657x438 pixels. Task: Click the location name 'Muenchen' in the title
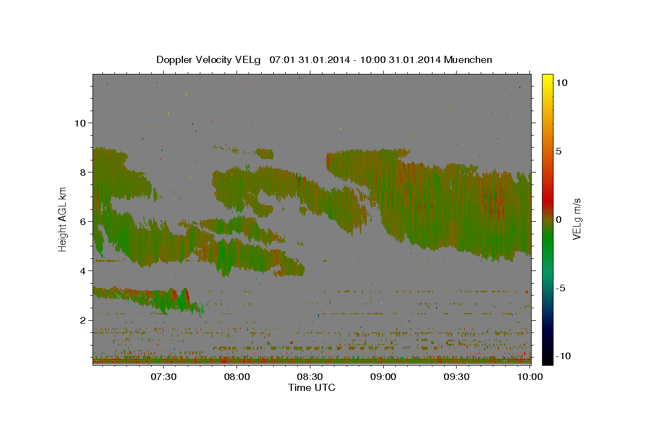tap(468, 60)
